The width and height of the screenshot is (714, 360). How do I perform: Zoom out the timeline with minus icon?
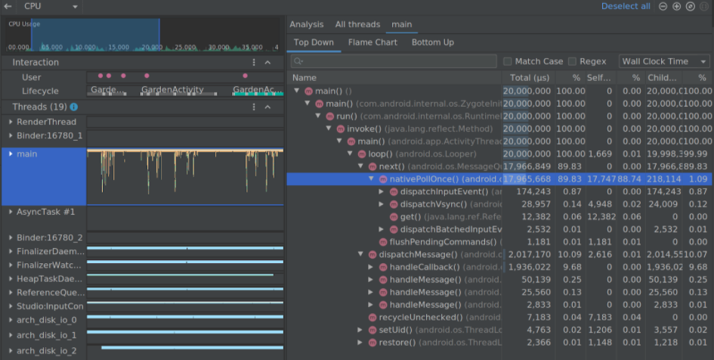click(x=663, y=6)
